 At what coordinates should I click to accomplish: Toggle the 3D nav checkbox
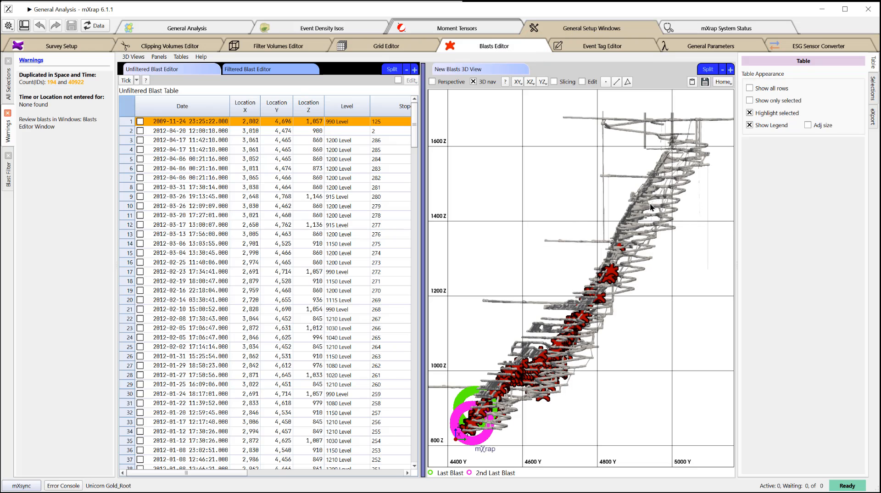pos(473,82)
